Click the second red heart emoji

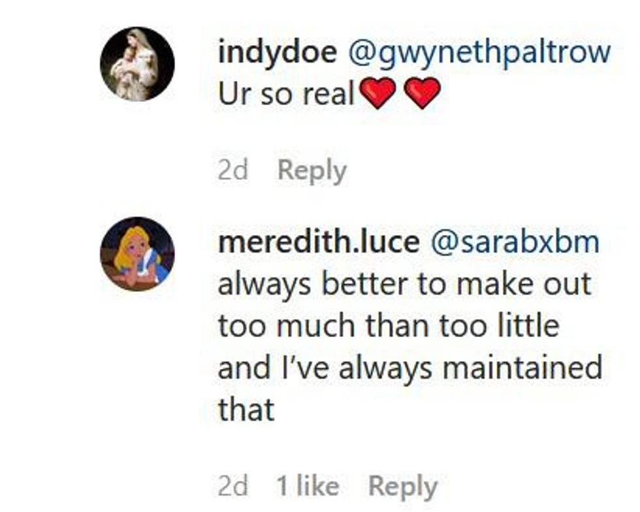click(x=422, y=95)
